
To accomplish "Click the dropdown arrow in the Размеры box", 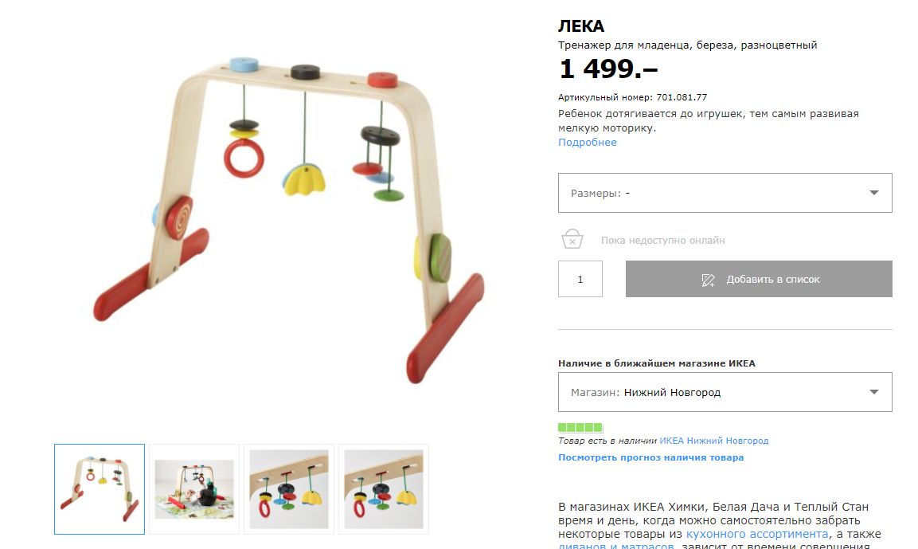I will (x=873, y=193).
